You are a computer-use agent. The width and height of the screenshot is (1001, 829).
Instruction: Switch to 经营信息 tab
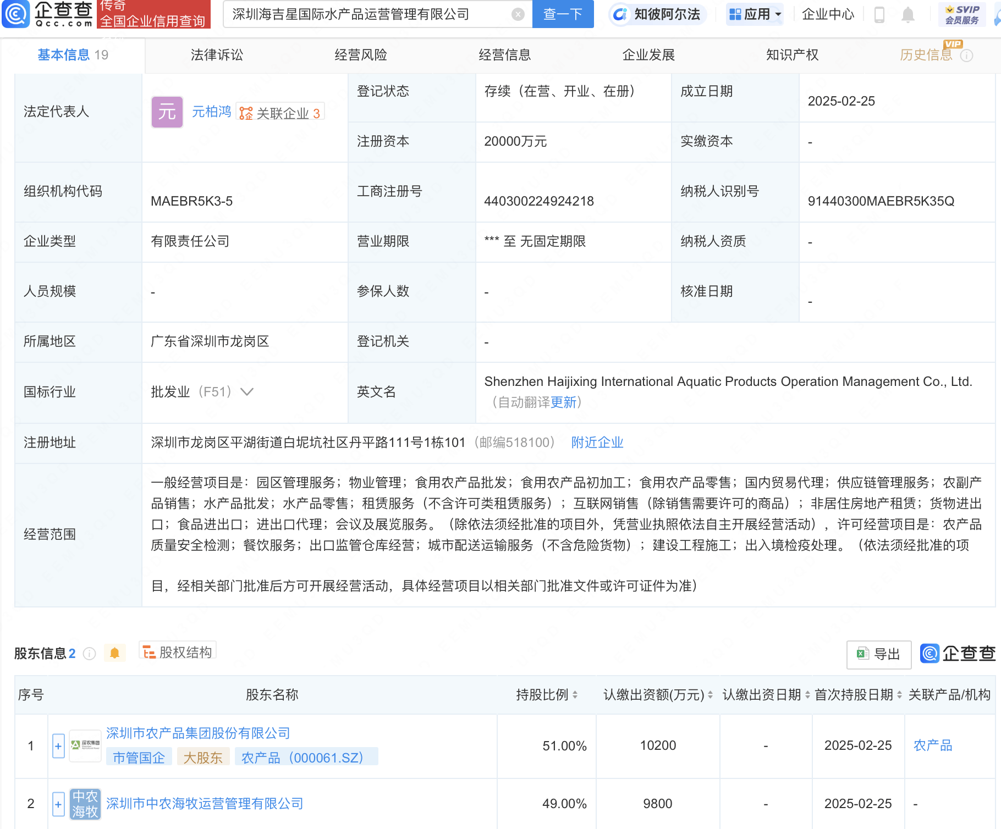[x=505, y=55]
